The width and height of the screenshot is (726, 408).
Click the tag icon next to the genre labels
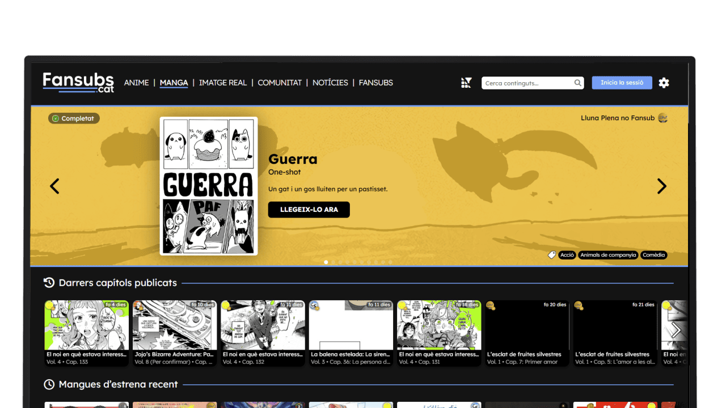click(551, 255)
